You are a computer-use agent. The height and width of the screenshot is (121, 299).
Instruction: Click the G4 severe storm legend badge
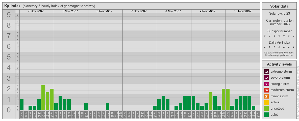(266, 78)
